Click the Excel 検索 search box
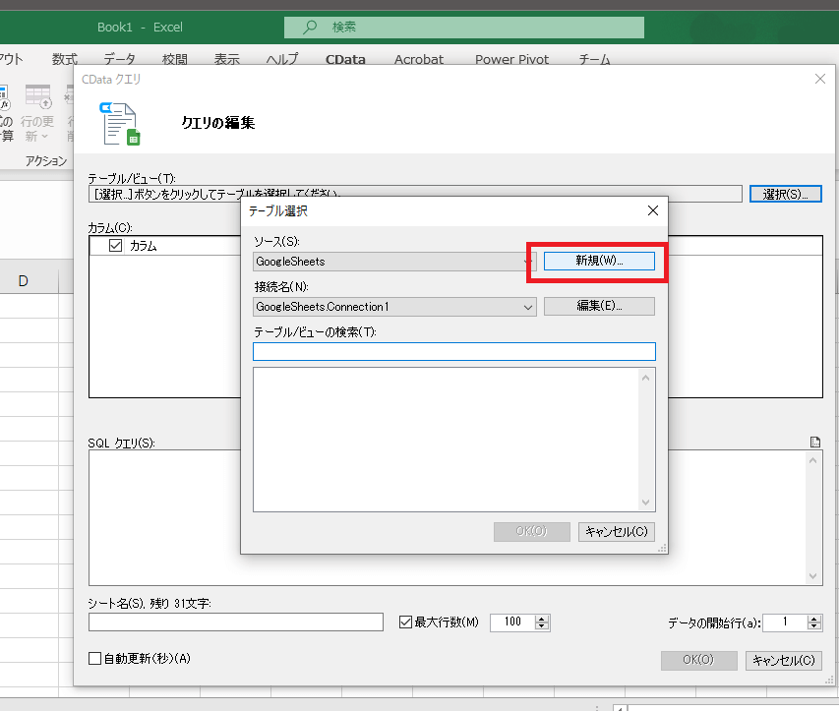Viewport: 839px width, 711px height. click(x=464, y=28)
